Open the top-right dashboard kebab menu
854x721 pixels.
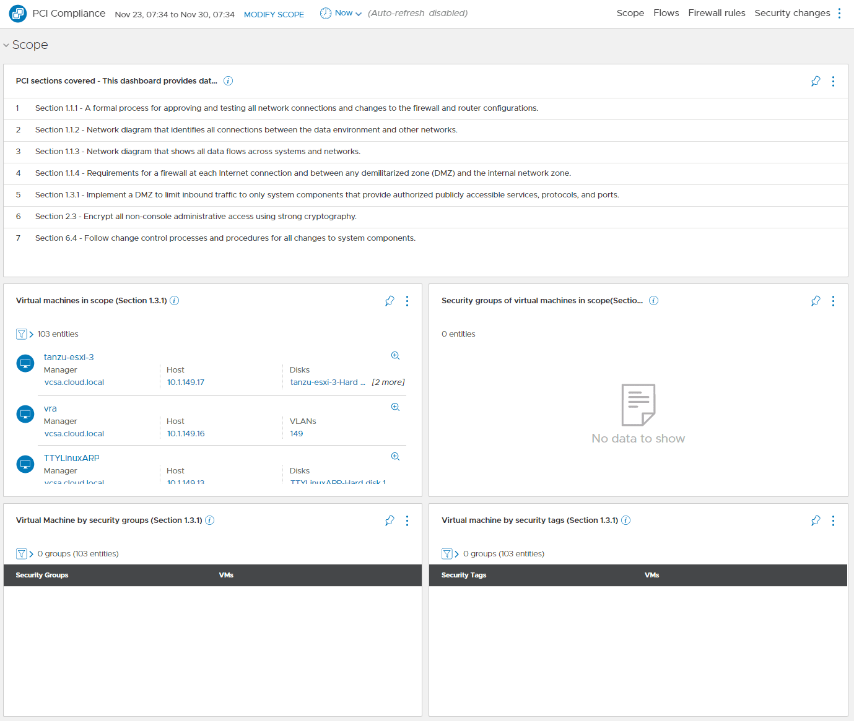point(840,14)
